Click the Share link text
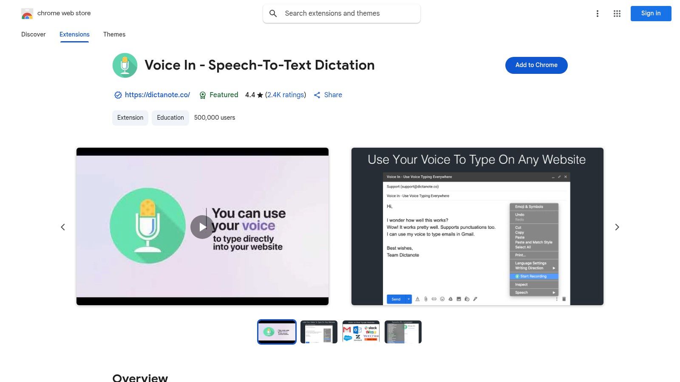The width and height of the screenshot is (680, 382). coord(333,95)
